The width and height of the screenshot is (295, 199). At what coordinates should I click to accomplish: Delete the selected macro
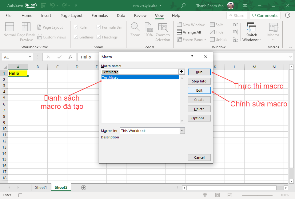[199, 109]
